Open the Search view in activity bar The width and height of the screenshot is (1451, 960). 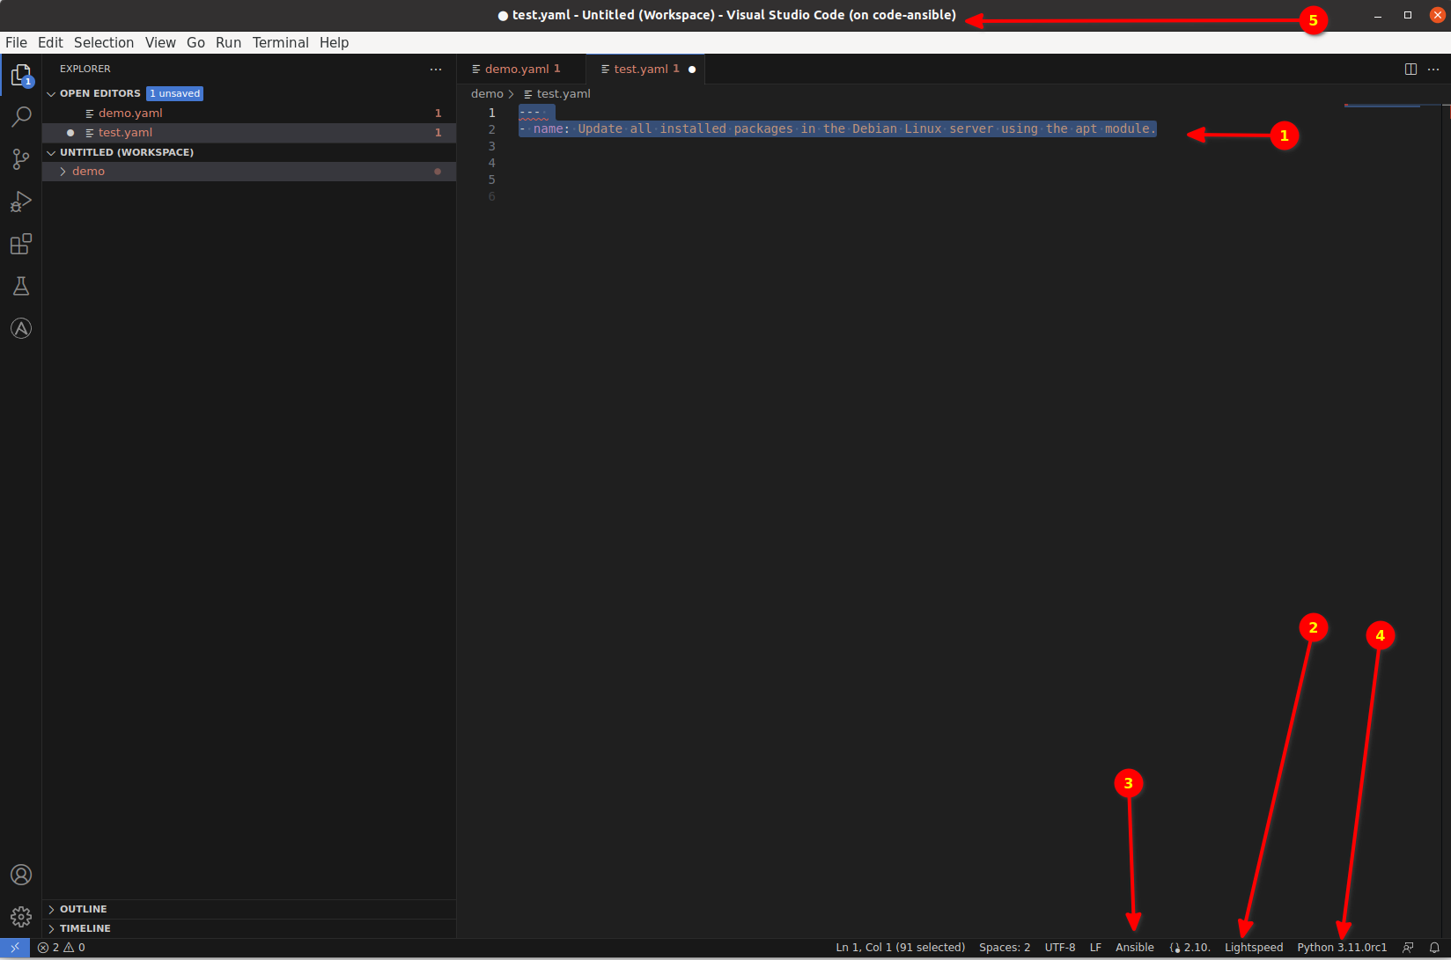pos(21,117)
